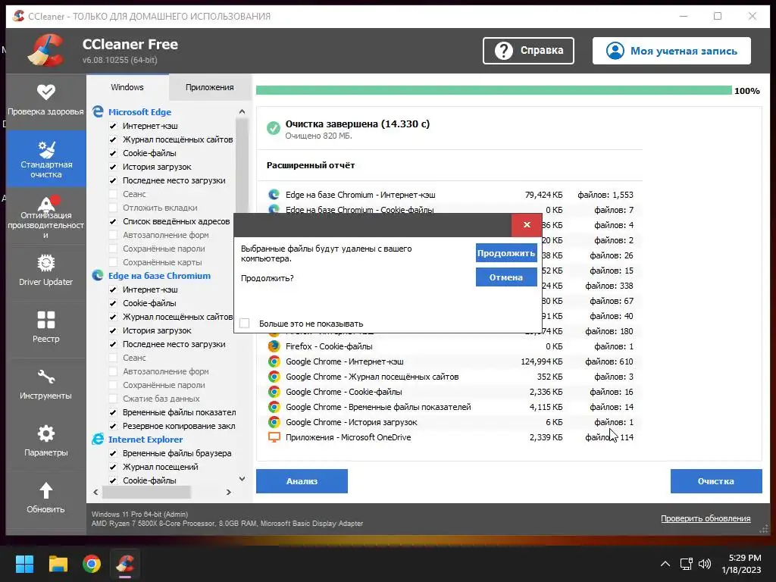The image size is (776, 582).
Task: Switch to the Windows tab
Action: coord(127,87)
